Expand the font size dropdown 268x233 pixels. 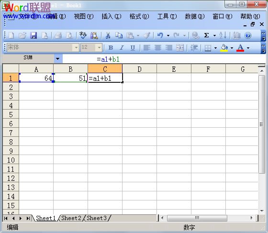tap(99, 47)
